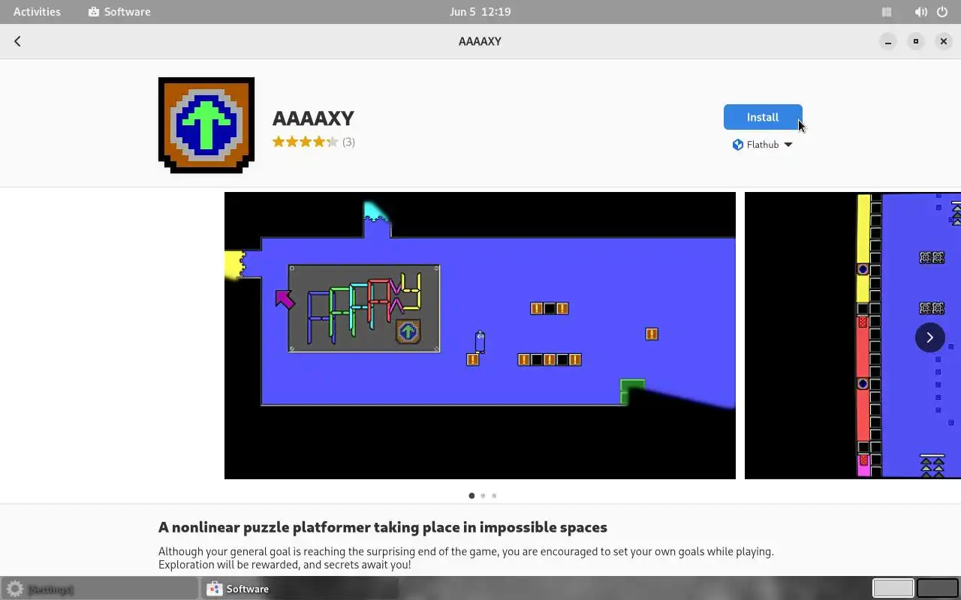Select the second workspace in the switcher
The height and width of the screenshot is (600, 961).
pos(938,588)
